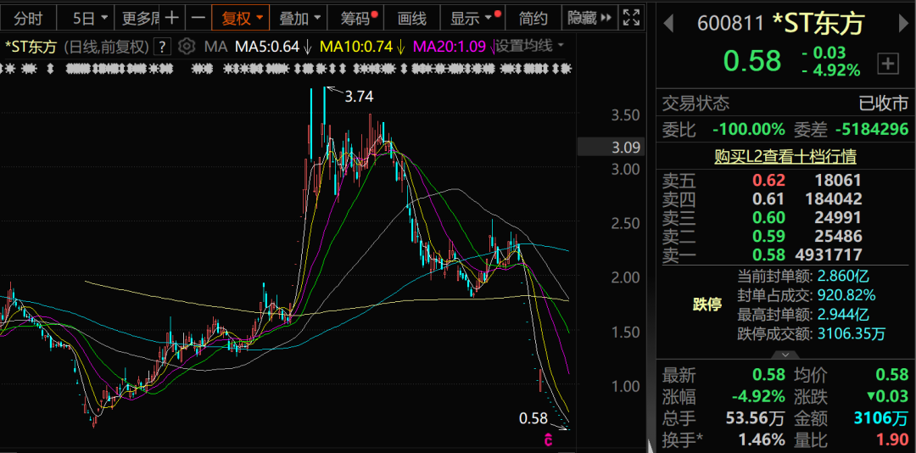Click the pink event marker below the chart
916x453 pixels.
coord(548,439)
